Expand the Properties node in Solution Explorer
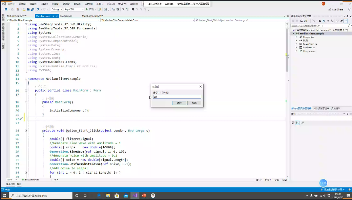The width and height of the screenshot is (352, 200). [x=296, y=37]
